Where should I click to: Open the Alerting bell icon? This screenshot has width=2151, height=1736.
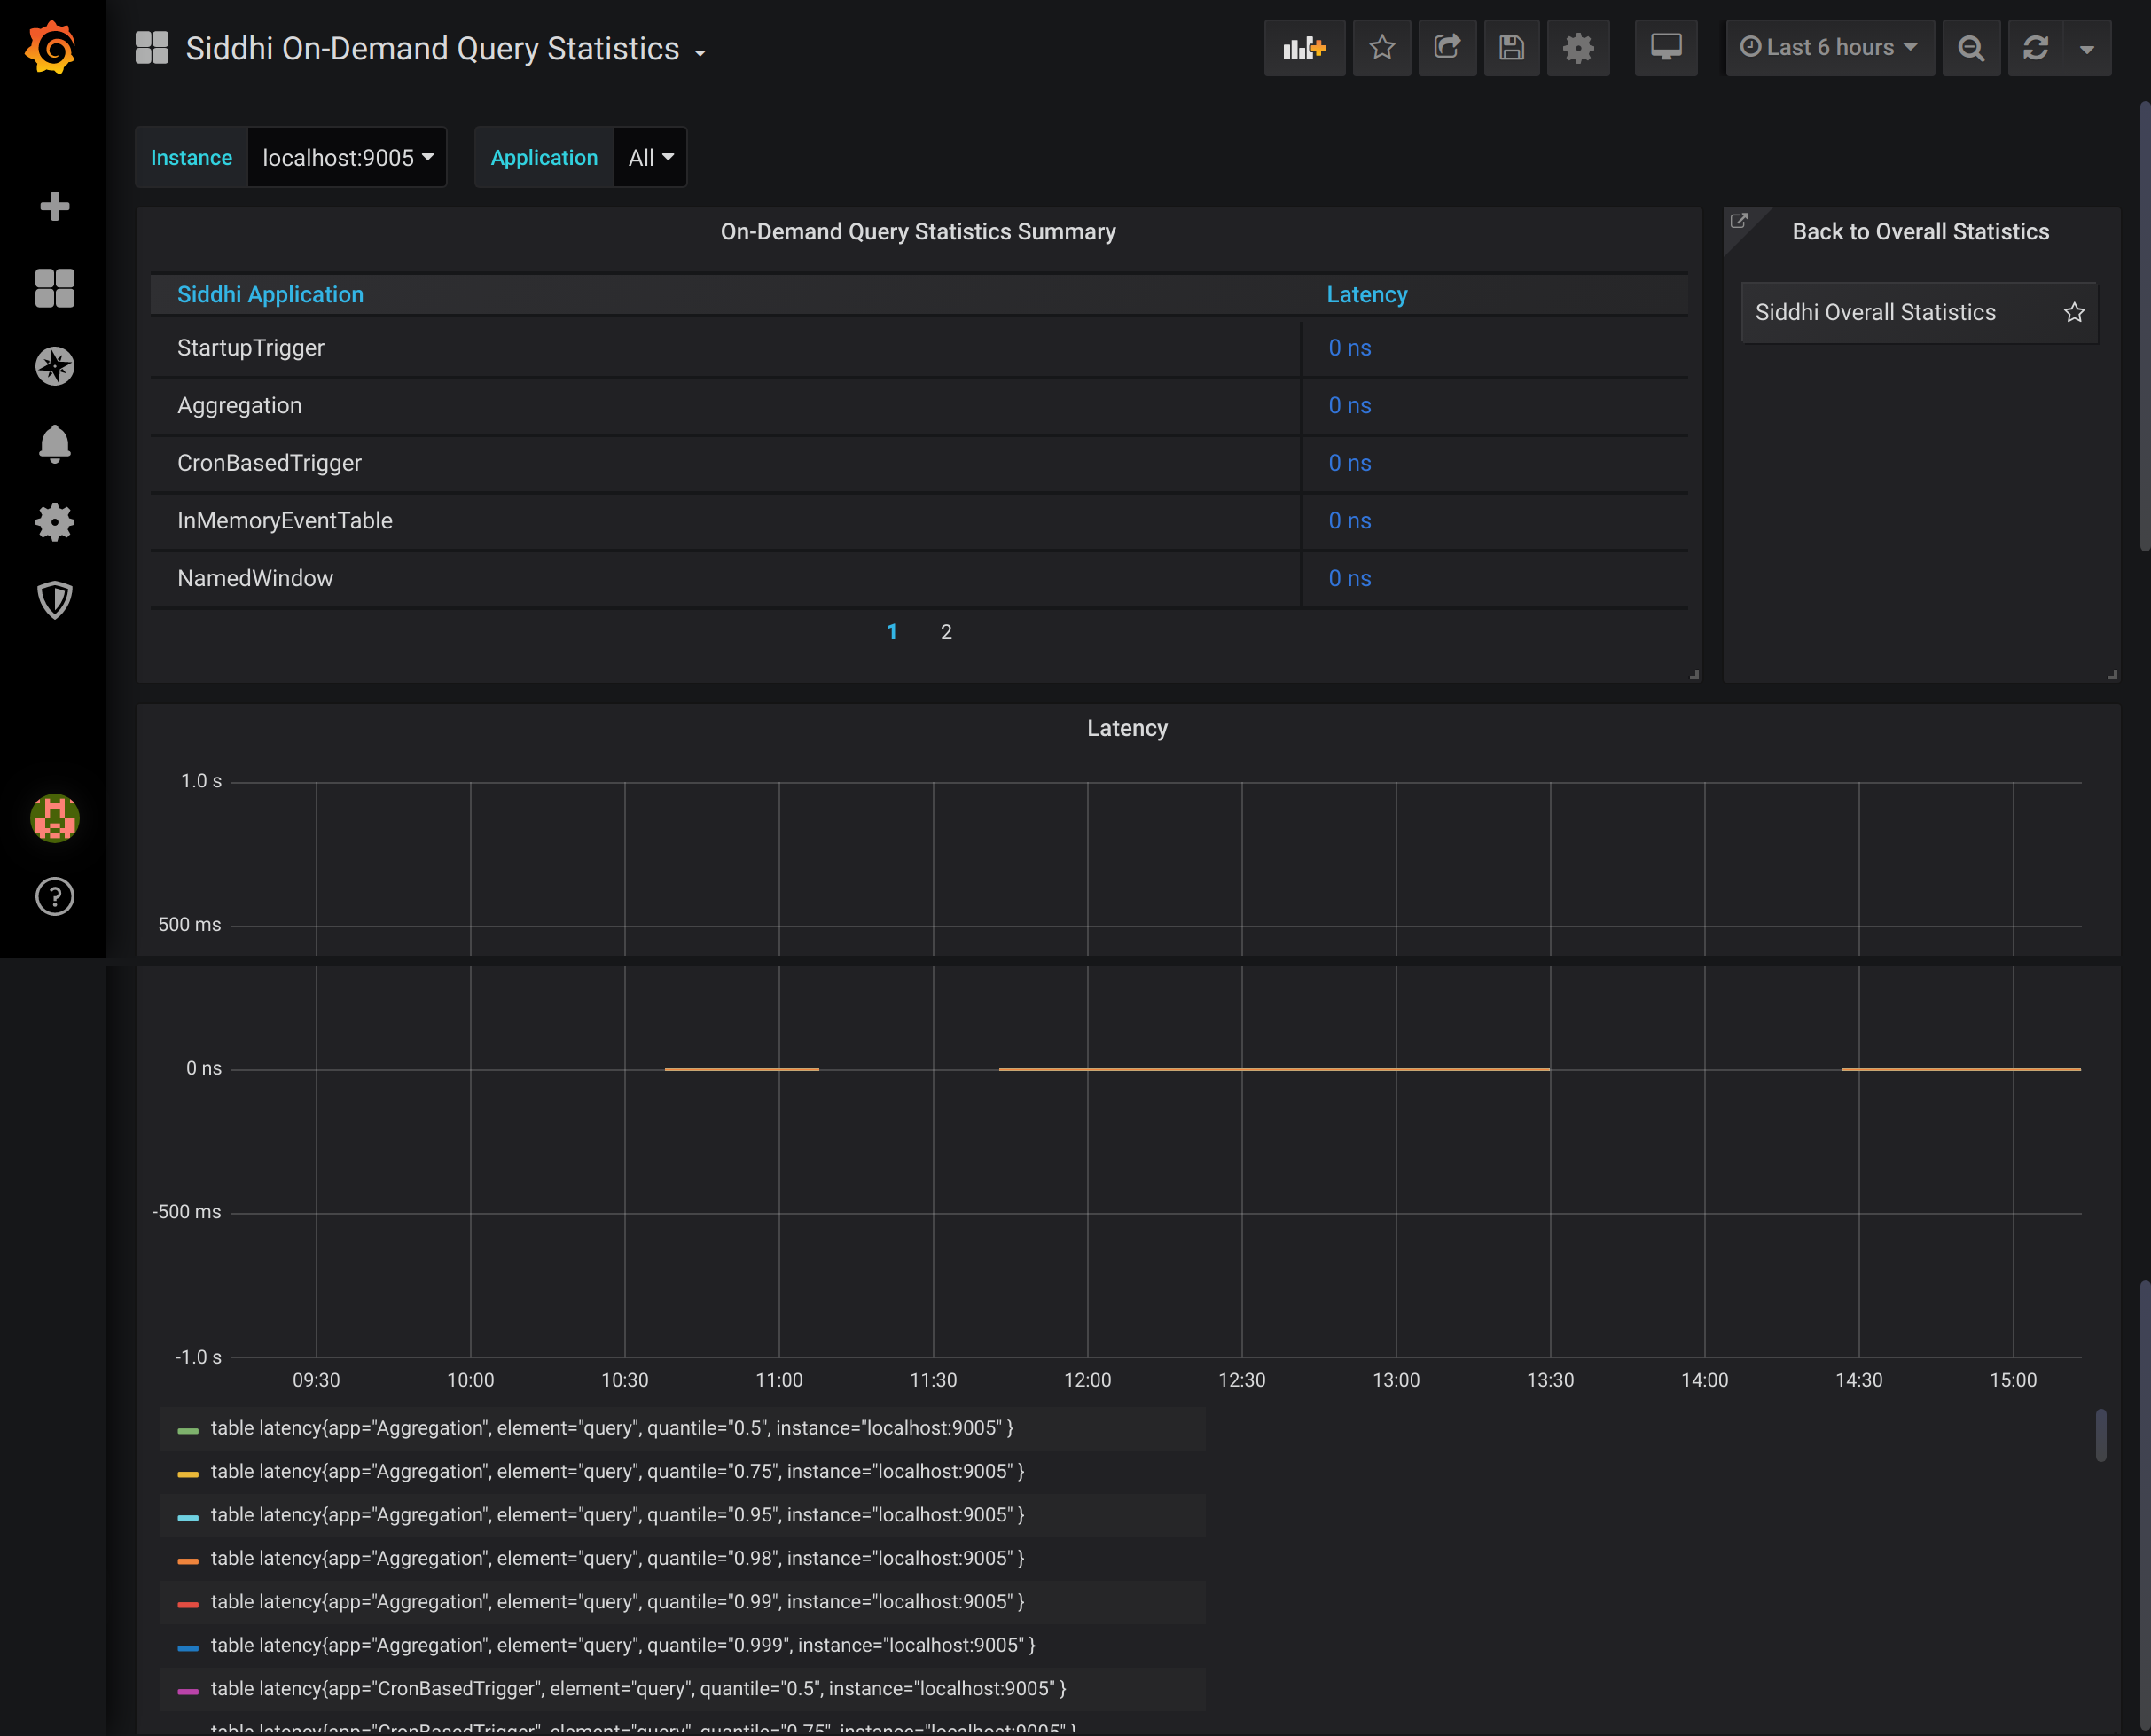click(54, 444)
